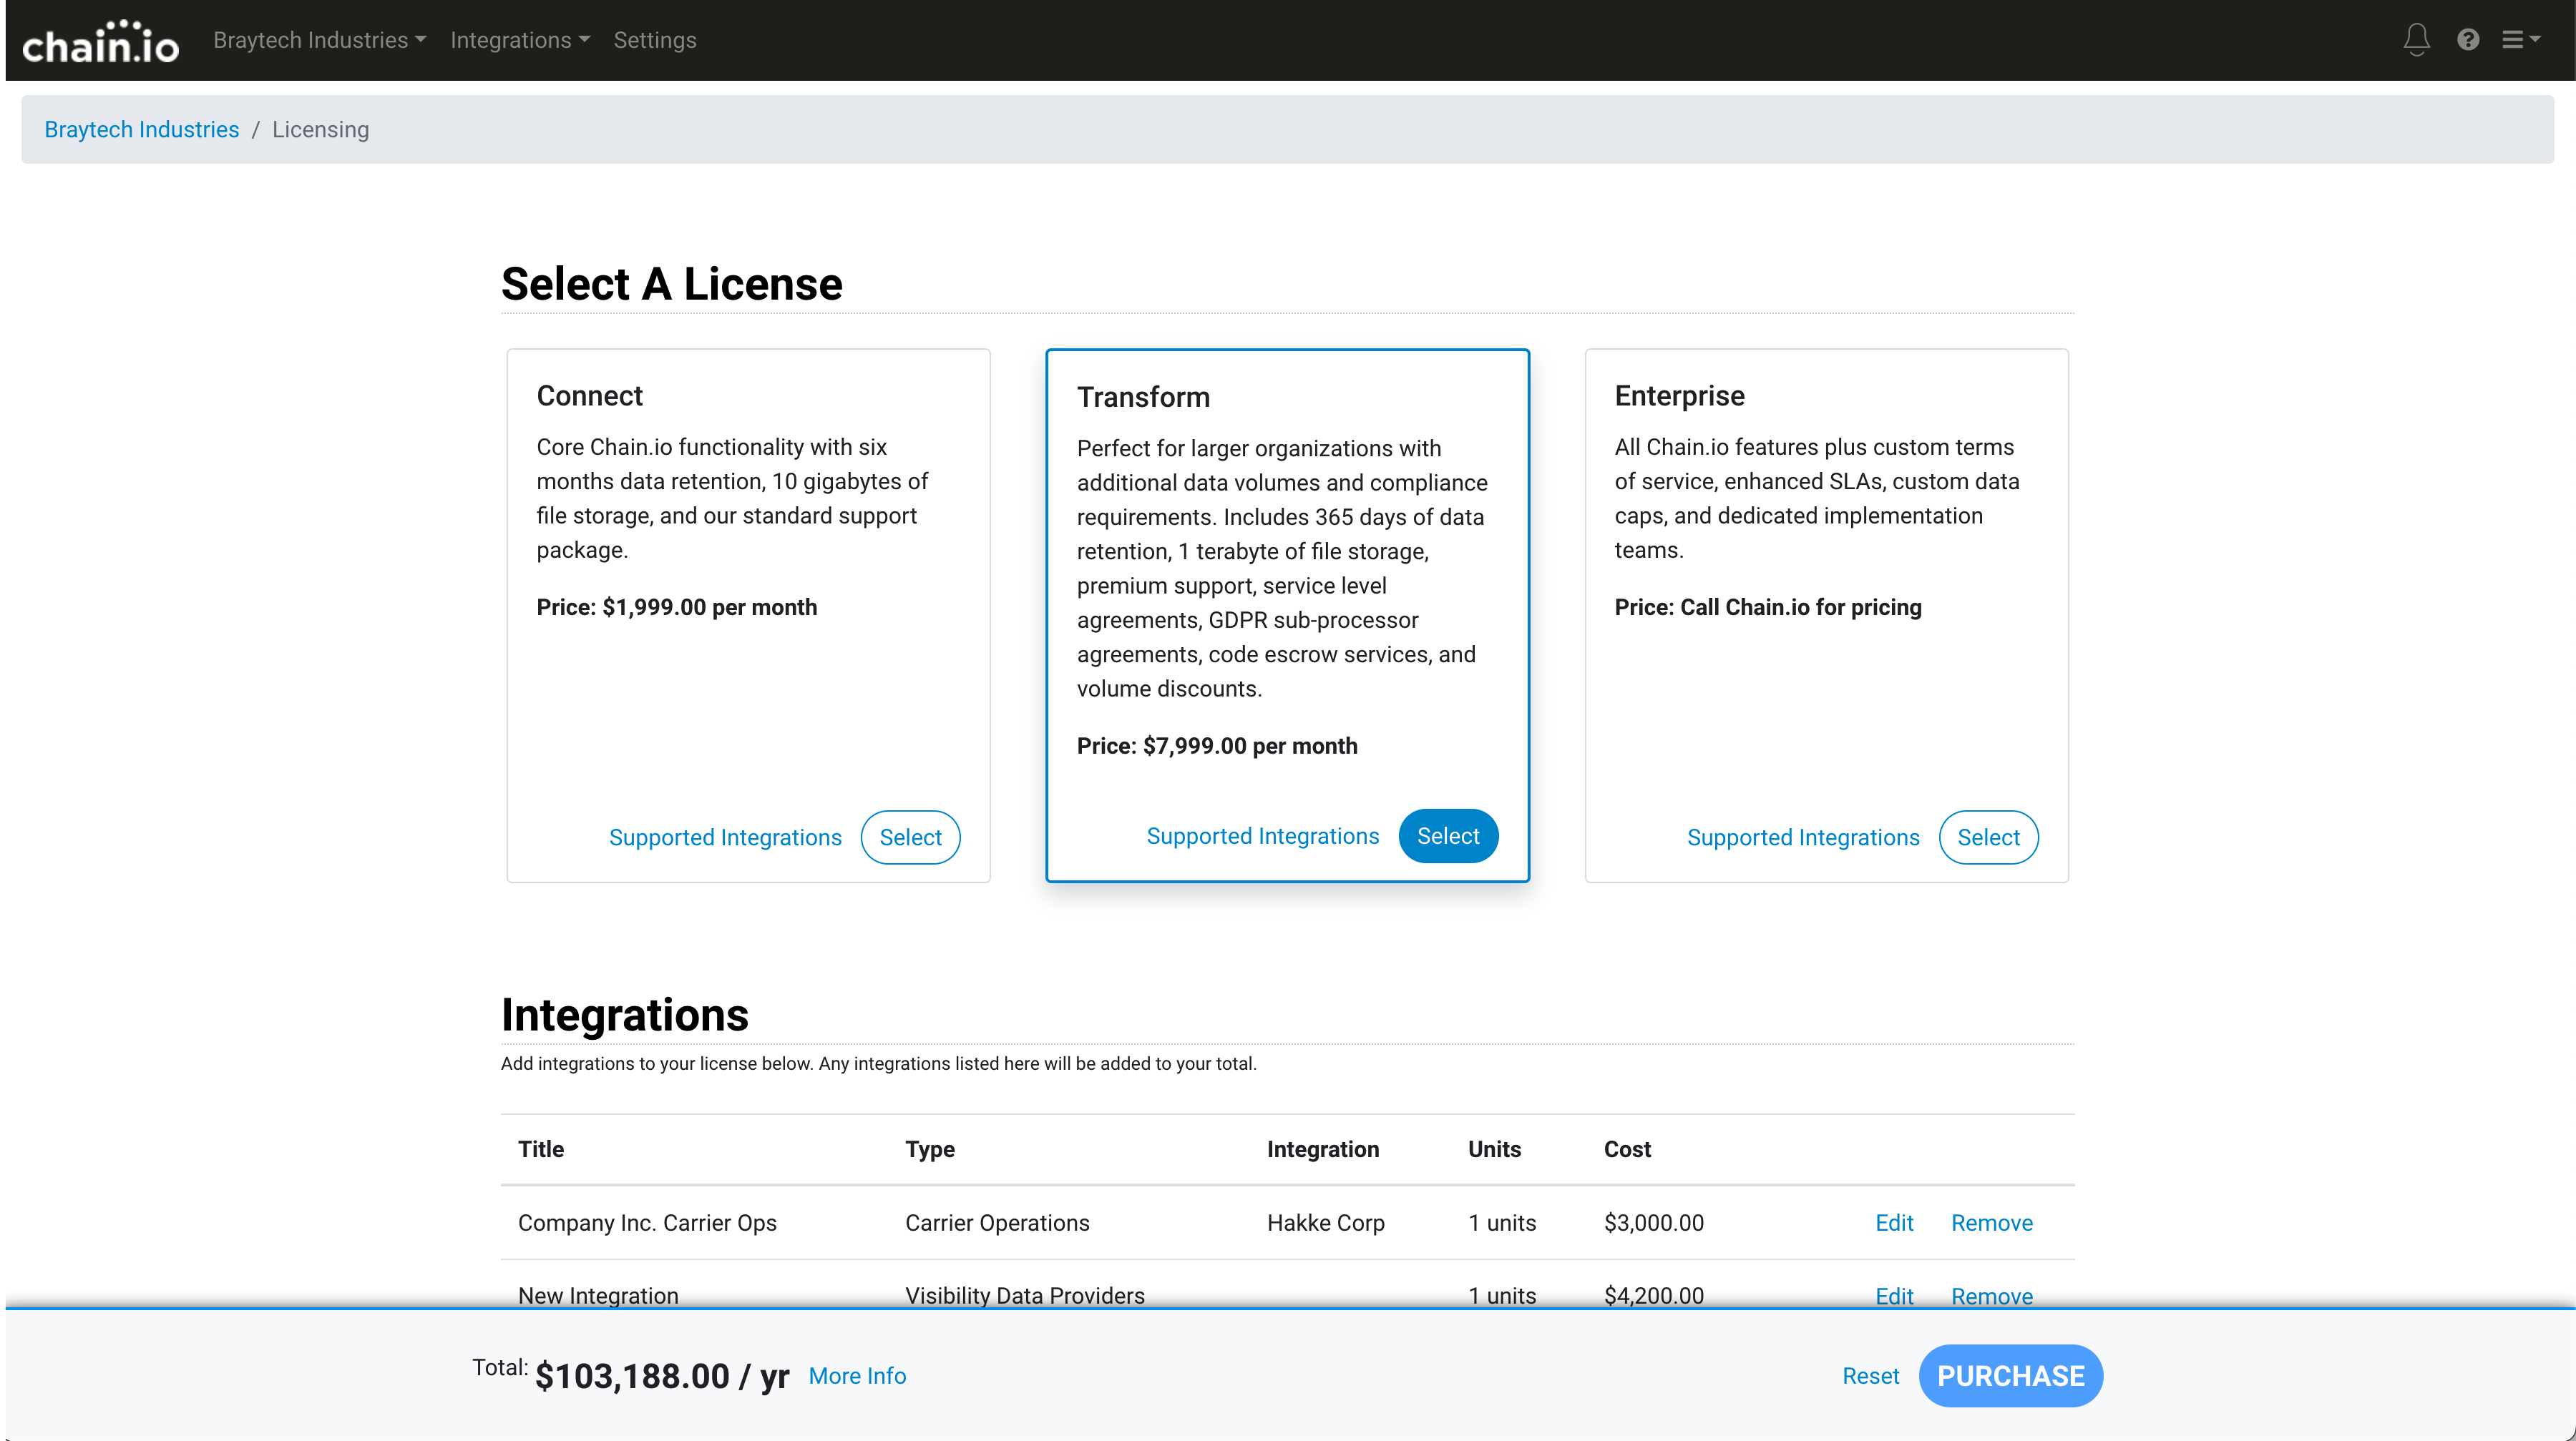Viewport: 2576px width, 1441px height.
Task: Open the notifications bell
Action: [x=2416, y=40]
